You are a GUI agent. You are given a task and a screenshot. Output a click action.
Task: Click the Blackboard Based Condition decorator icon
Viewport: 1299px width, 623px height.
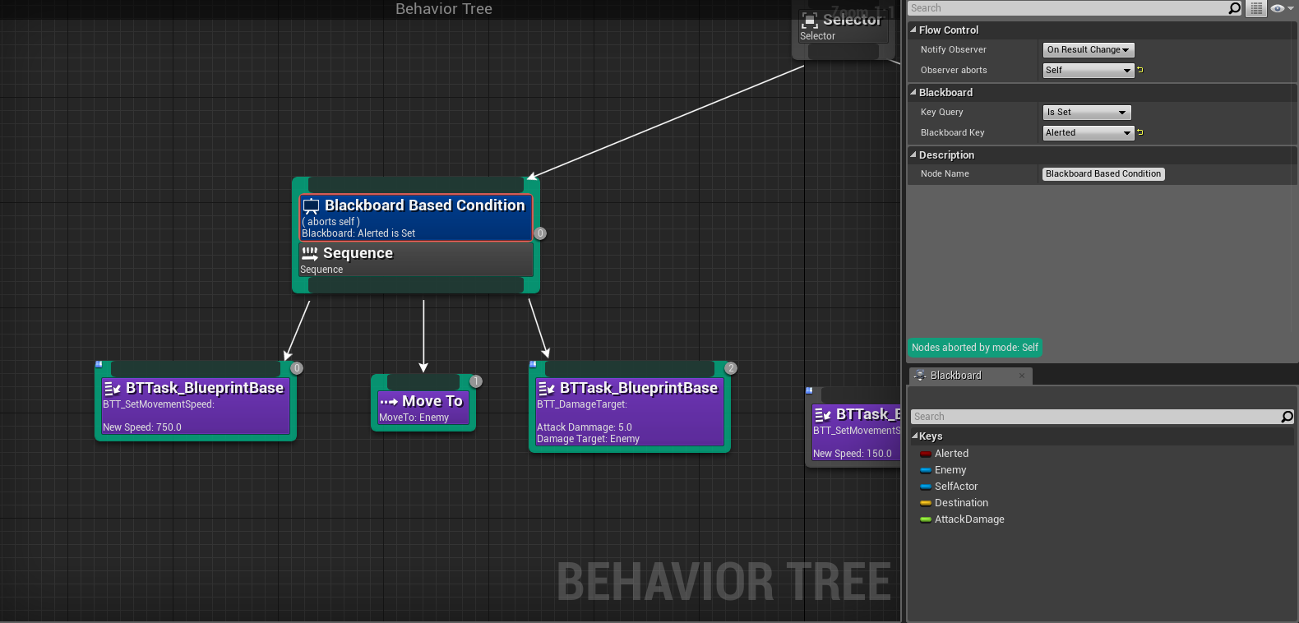pos(311,205)
